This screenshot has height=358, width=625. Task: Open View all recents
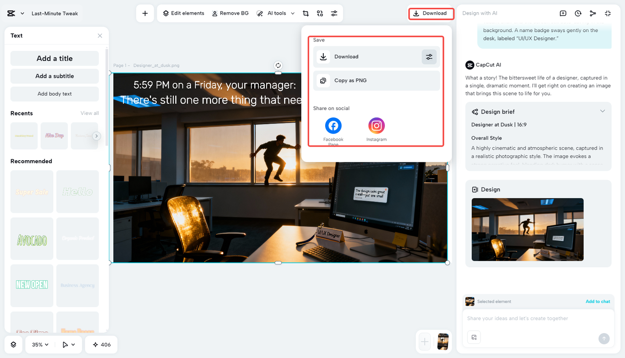[x=89, y=113]
